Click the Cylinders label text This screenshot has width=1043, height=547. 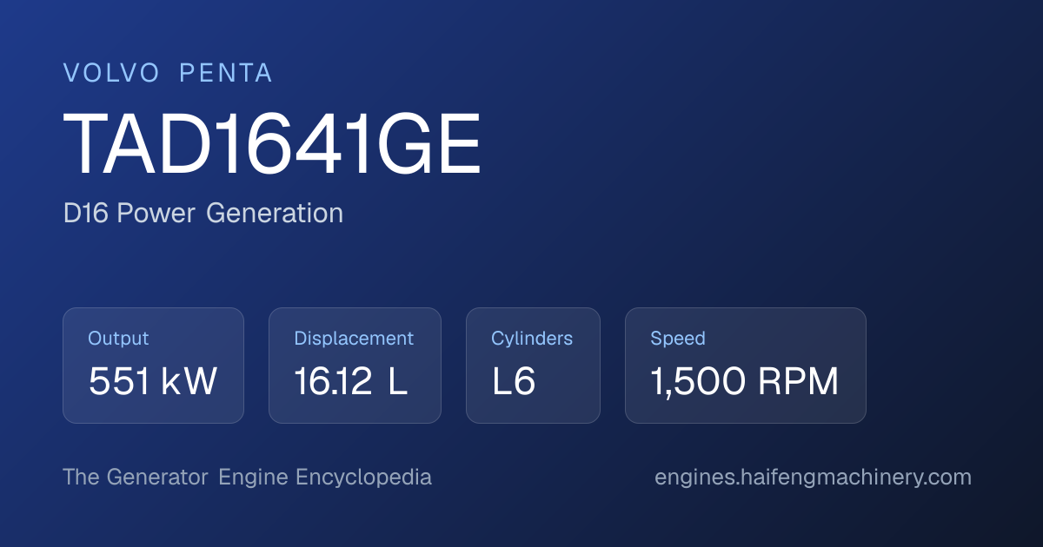532,339
